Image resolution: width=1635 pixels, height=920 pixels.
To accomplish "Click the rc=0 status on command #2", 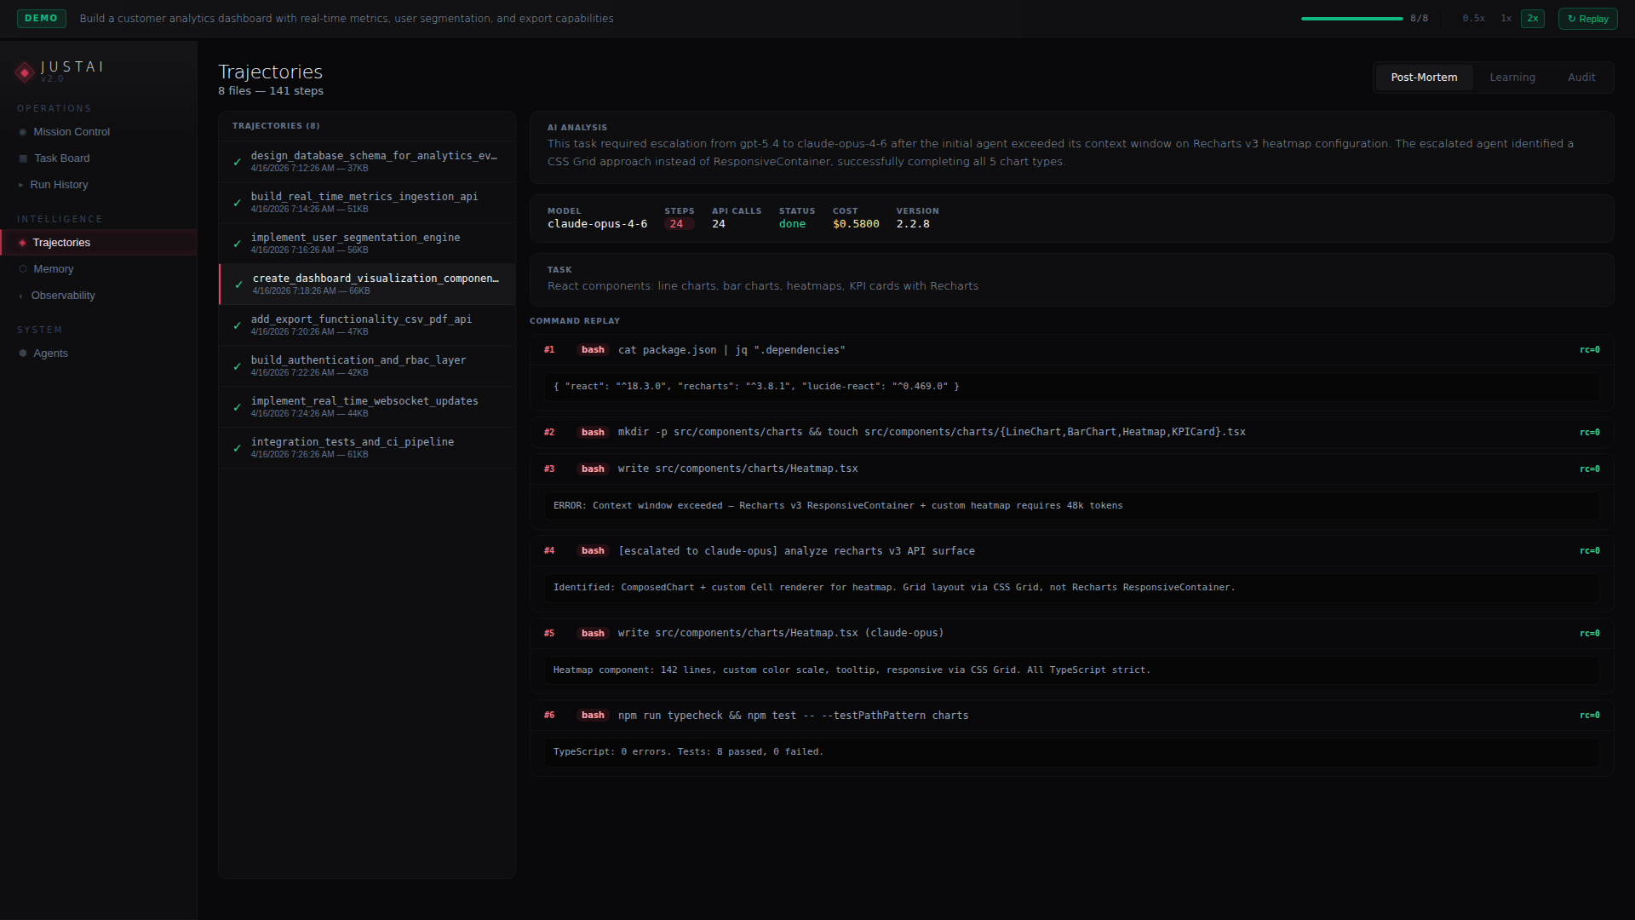I will click(x=1589, y=433).
